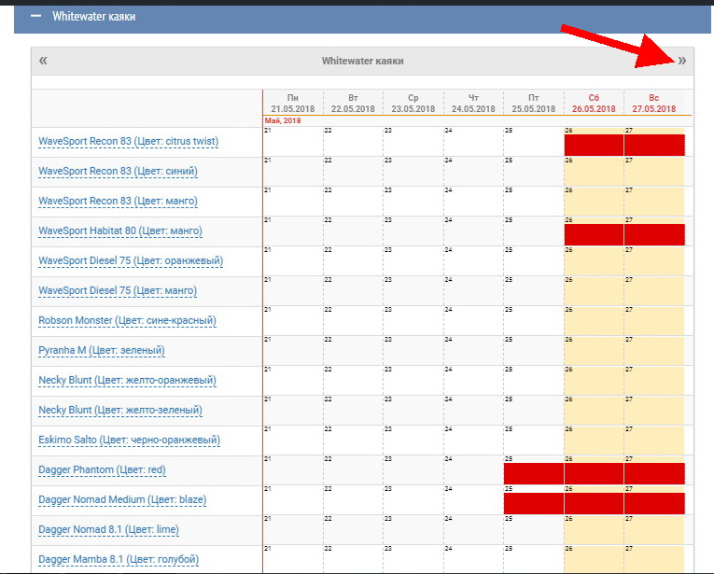
Task: Click red booking on Recon 83 citrus twist, Saturday 26
Action: [594, 146]
